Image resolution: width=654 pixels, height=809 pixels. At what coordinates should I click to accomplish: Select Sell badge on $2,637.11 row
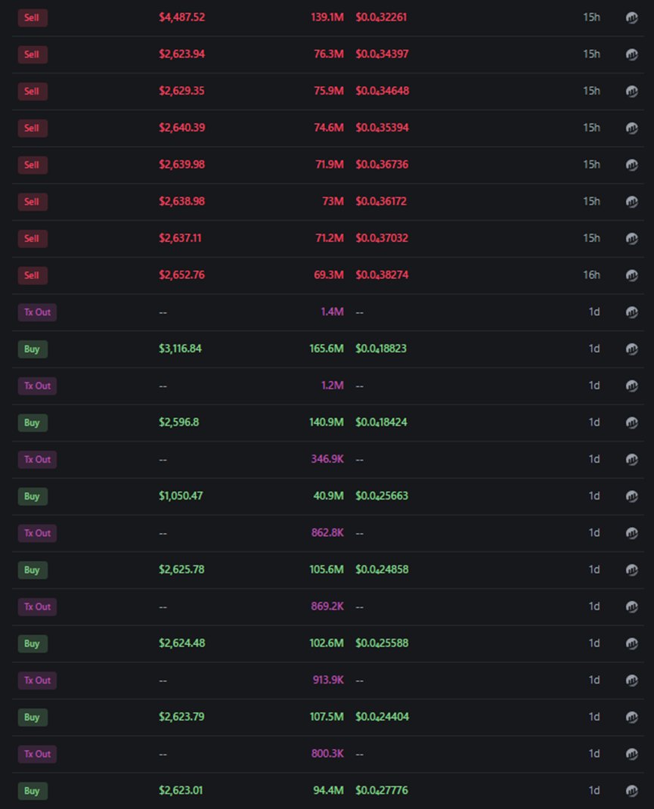click(x=33, y=238)
